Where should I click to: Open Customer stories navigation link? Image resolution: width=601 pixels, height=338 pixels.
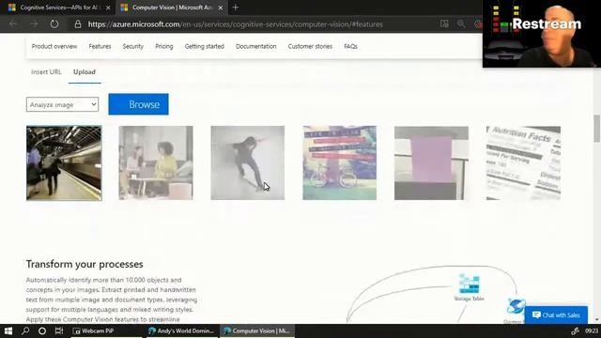point(310,46)
